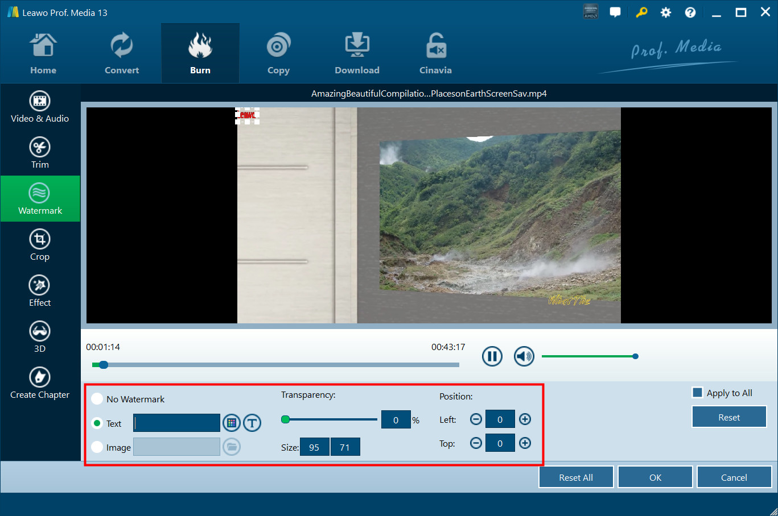The image size is (778, 516).
Task: Confirm changes with the OK button
Action: (x=655, y=477)
